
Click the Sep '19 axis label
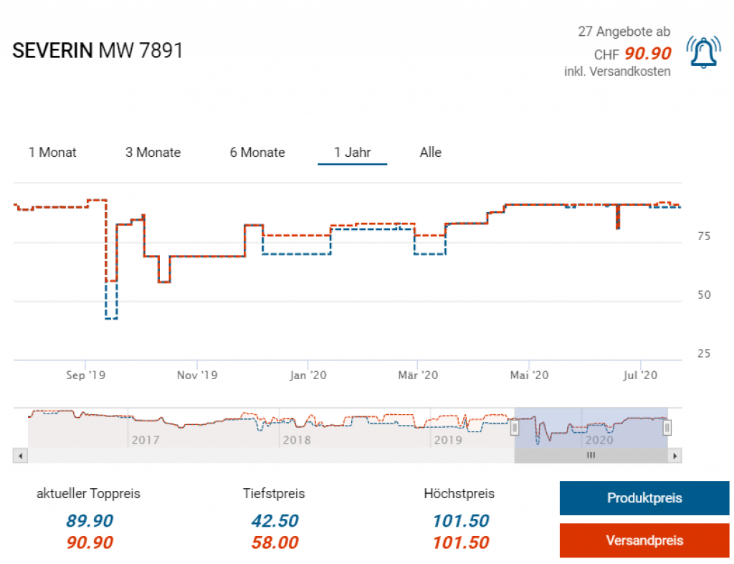pos(86,375)
